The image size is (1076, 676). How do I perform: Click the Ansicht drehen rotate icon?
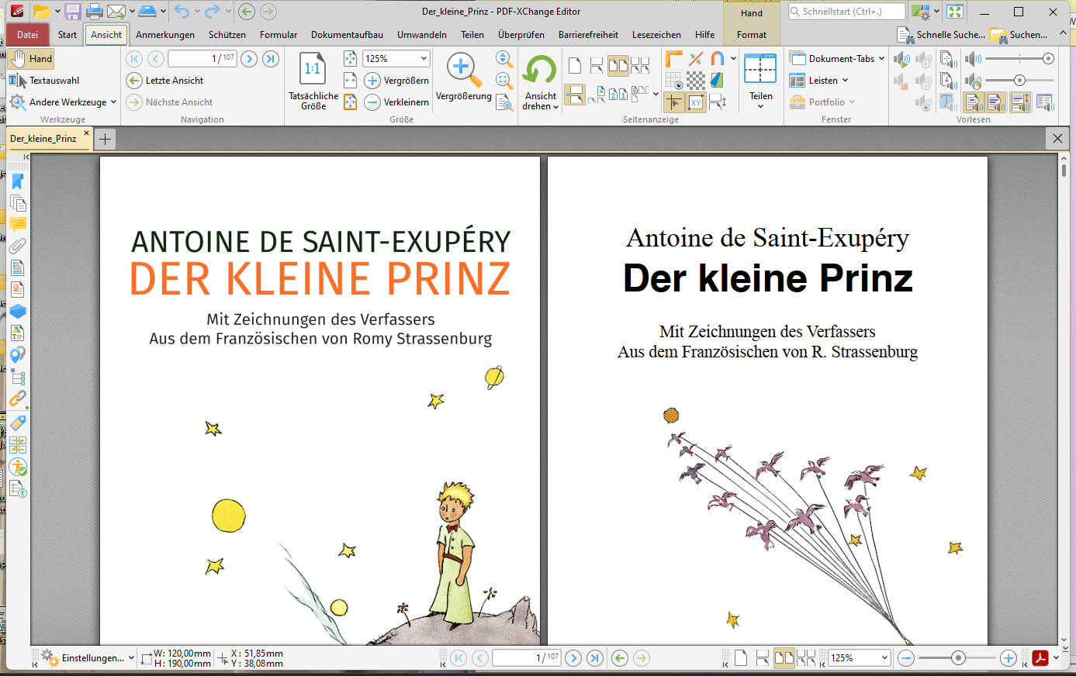tap(540, 71)
